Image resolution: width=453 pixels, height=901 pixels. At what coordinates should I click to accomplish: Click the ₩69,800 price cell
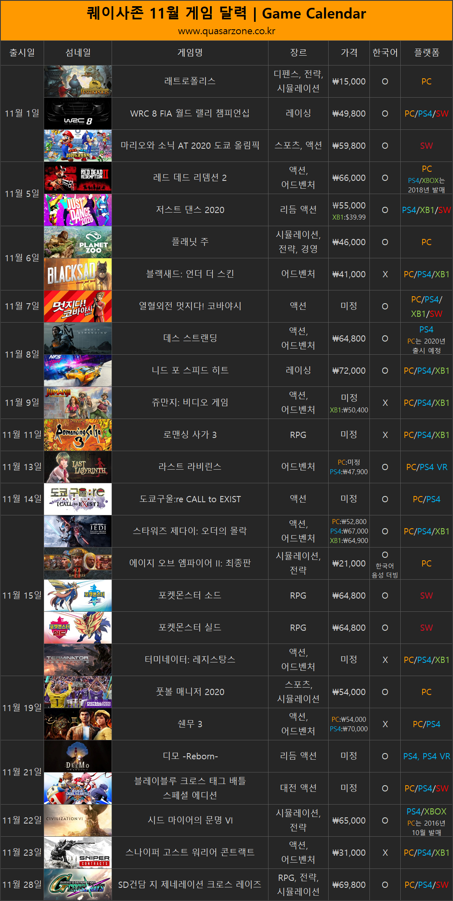tap(349, 885)
